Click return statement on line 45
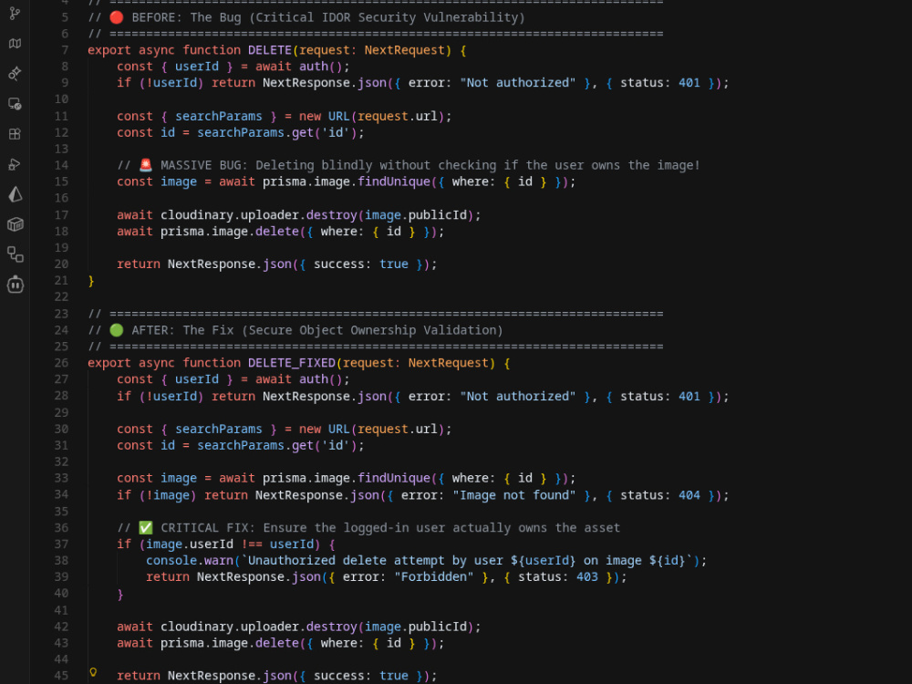The image size is (912, 684). point(277,676)
